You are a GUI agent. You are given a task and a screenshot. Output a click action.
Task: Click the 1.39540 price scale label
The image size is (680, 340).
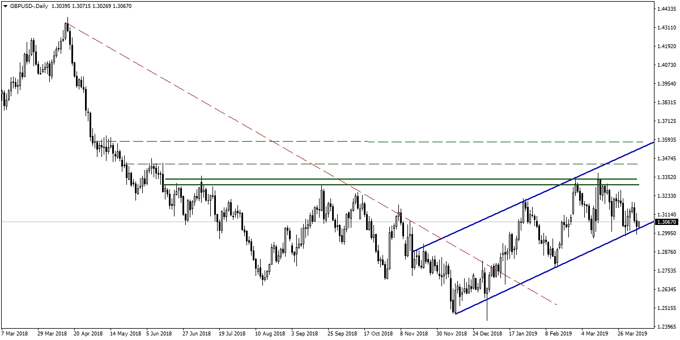coord(668,84)
